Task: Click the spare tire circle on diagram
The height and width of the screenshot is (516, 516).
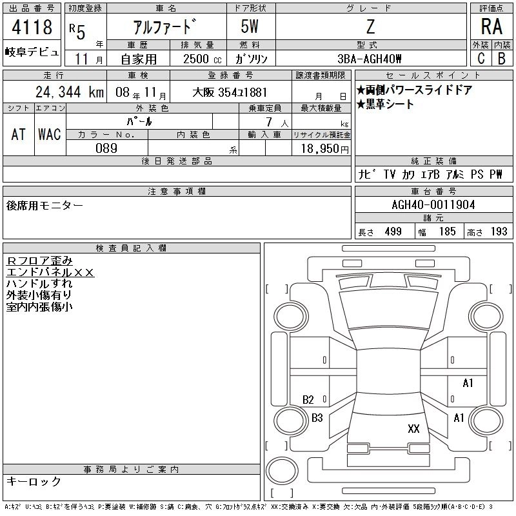Action: [x=282, y=471]
